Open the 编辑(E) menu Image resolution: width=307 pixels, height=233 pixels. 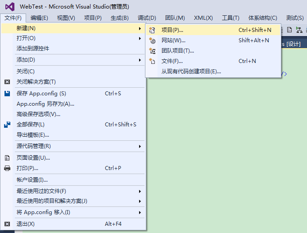pyautogui.click(x=39, y=18)
